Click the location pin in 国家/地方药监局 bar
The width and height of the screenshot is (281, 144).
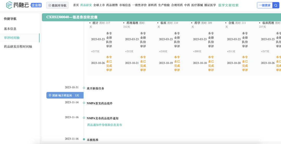[x=50, y=95]
